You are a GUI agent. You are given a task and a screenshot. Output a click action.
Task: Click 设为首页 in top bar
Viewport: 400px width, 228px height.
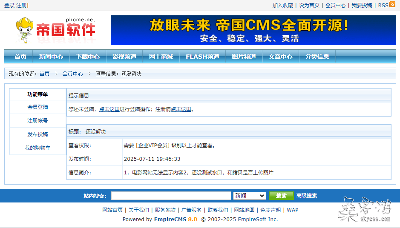point(309,6)
